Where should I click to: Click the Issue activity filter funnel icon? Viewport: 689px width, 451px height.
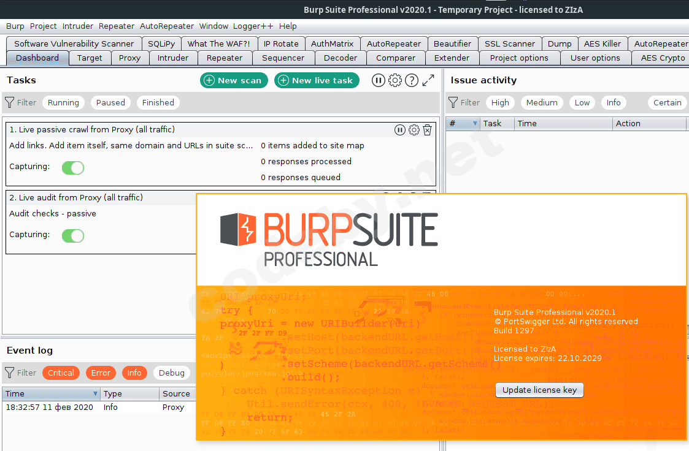[453, 102]
